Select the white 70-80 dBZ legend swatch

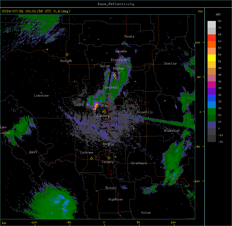click(212, 24)
